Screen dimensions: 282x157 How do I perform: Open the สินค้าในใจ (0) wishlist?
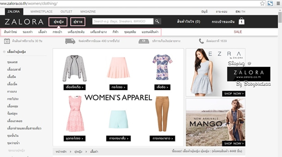189,22
